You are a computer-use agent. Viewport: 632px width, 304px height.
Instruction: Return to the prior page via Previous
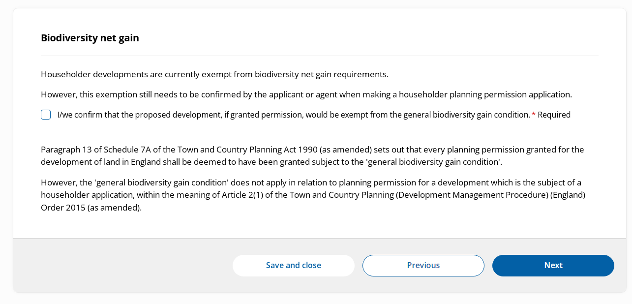423,265
